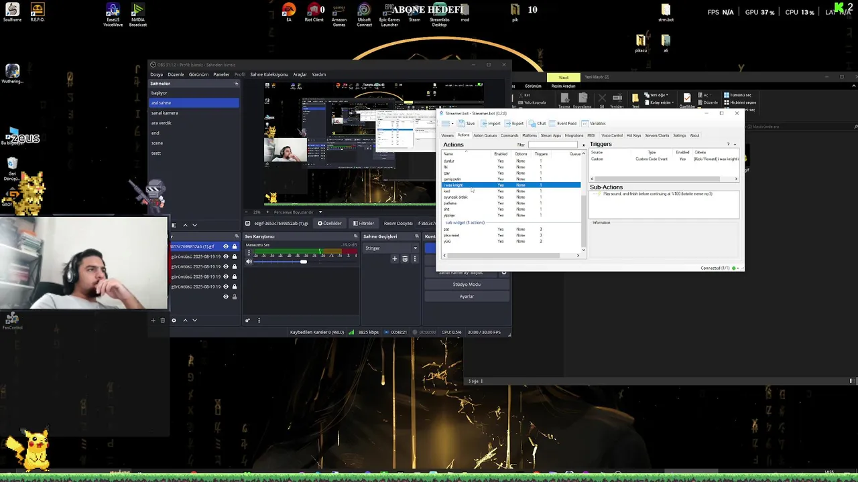This screenshot has height=482, width=858.
Task: Open Triggers panel dropdown arrow
Action: point(735,145)
